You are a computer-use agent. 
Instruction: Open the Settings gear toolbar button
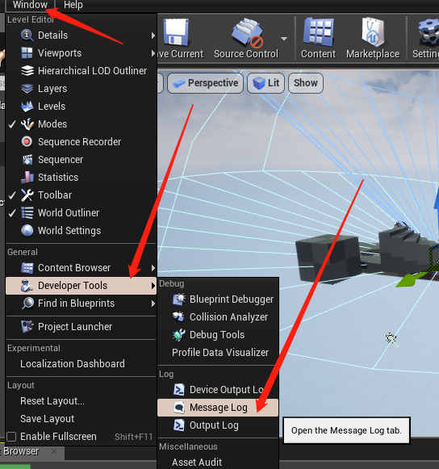point(425,38)
